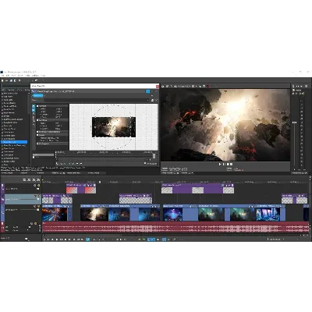Screen dimensions: 312x312
Task: Collapse the Position property group
Action: [37, 106]
